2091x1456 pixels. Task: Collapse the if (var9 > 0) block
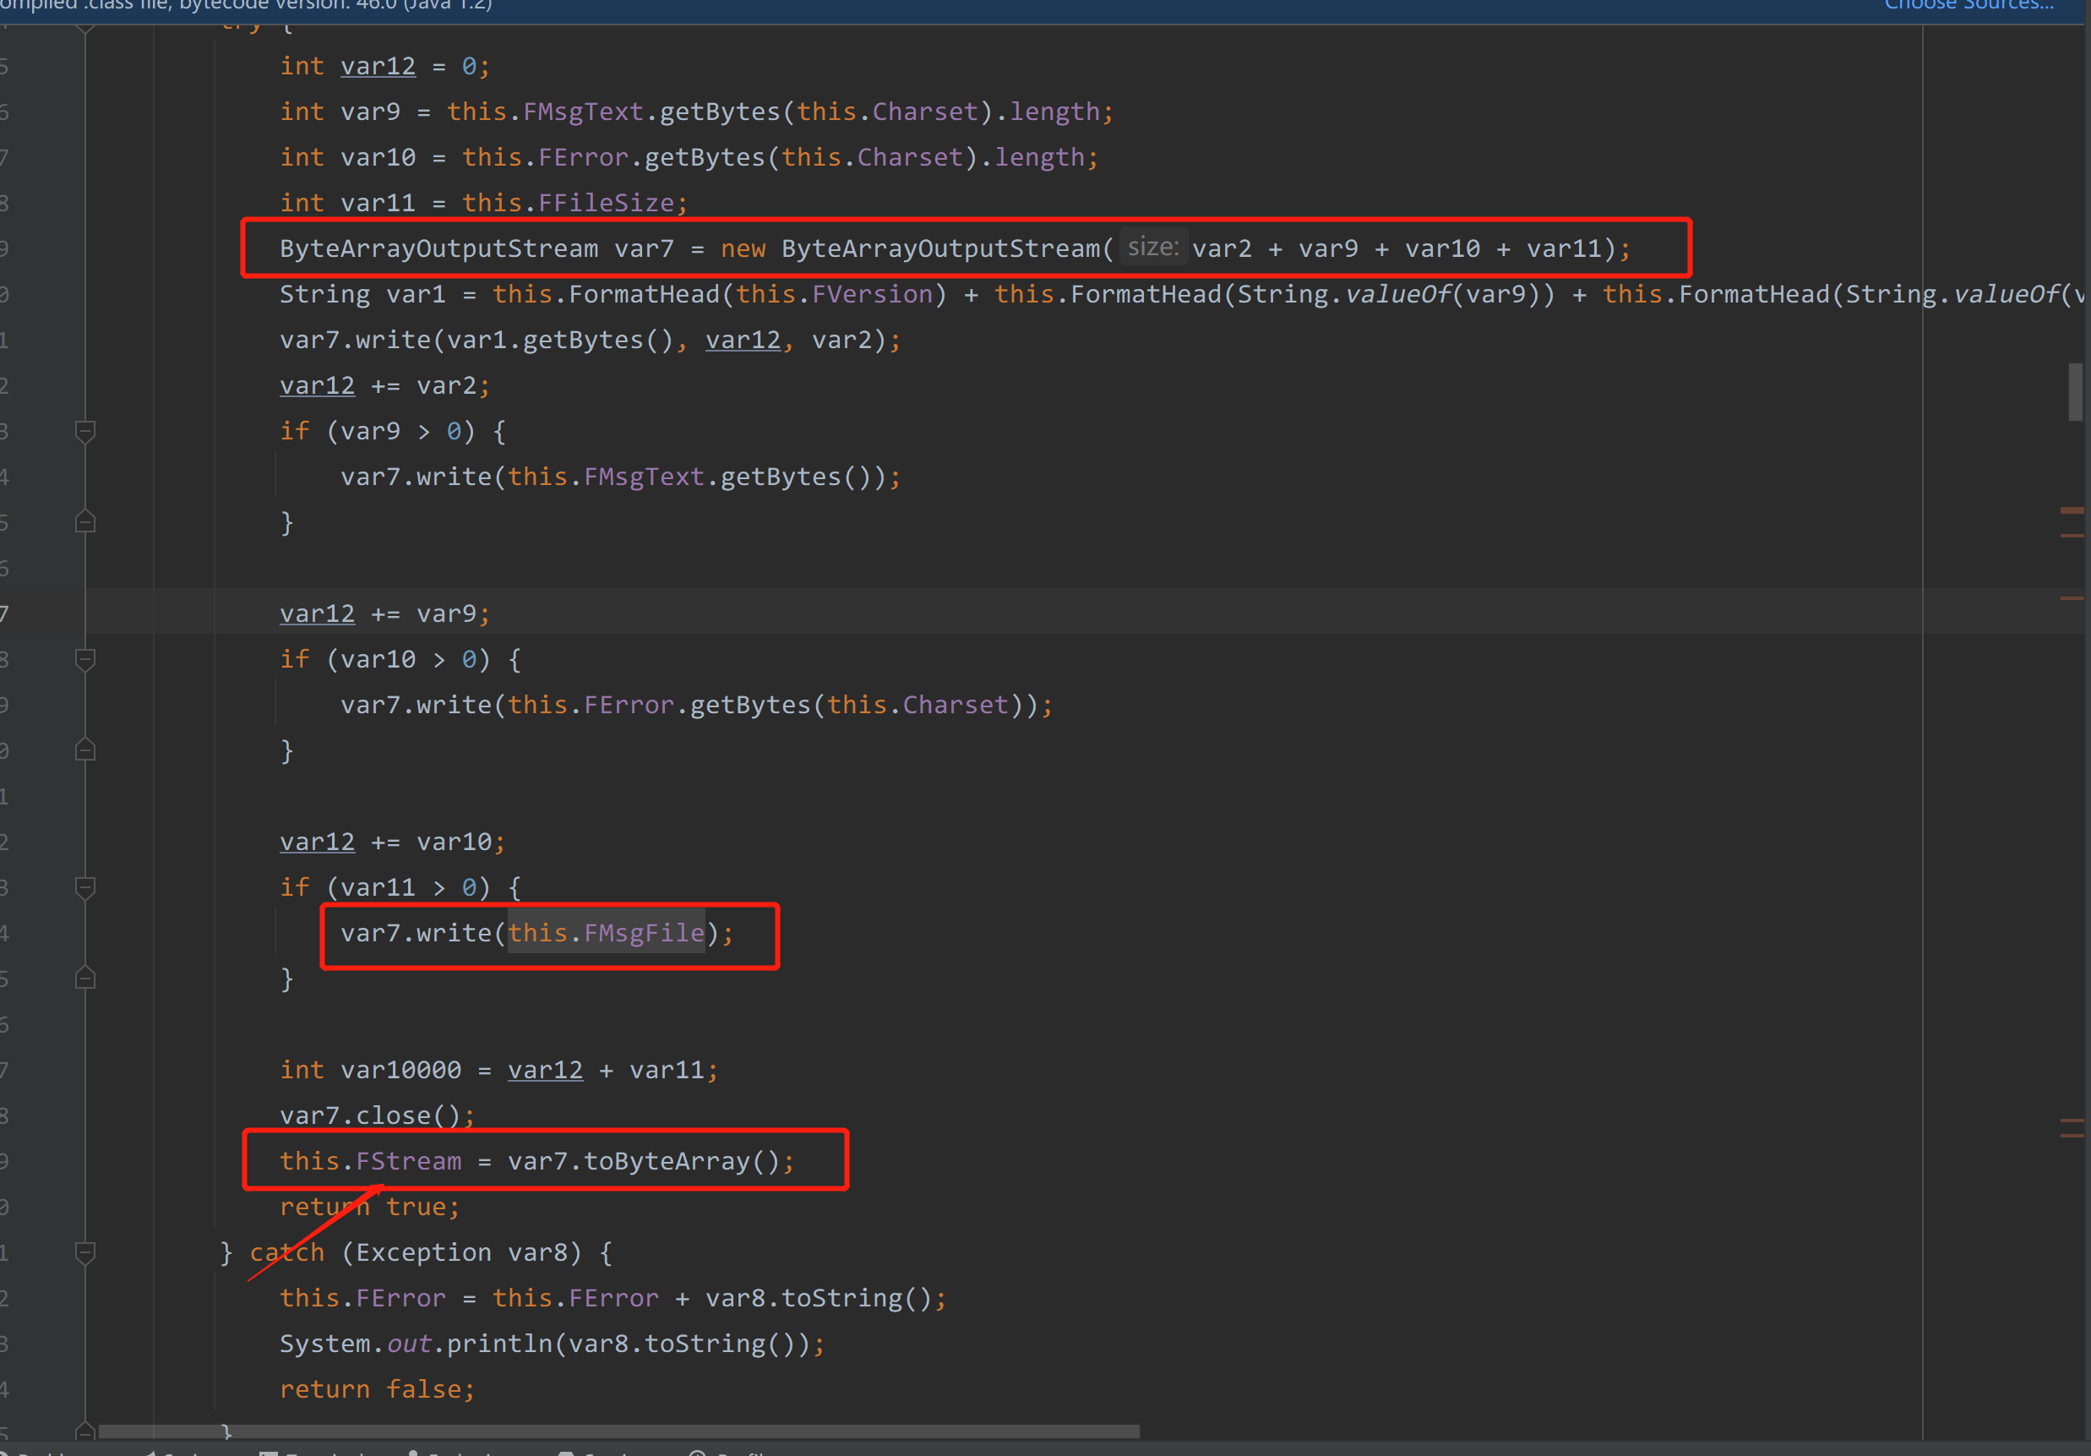(x=84, y=431)
